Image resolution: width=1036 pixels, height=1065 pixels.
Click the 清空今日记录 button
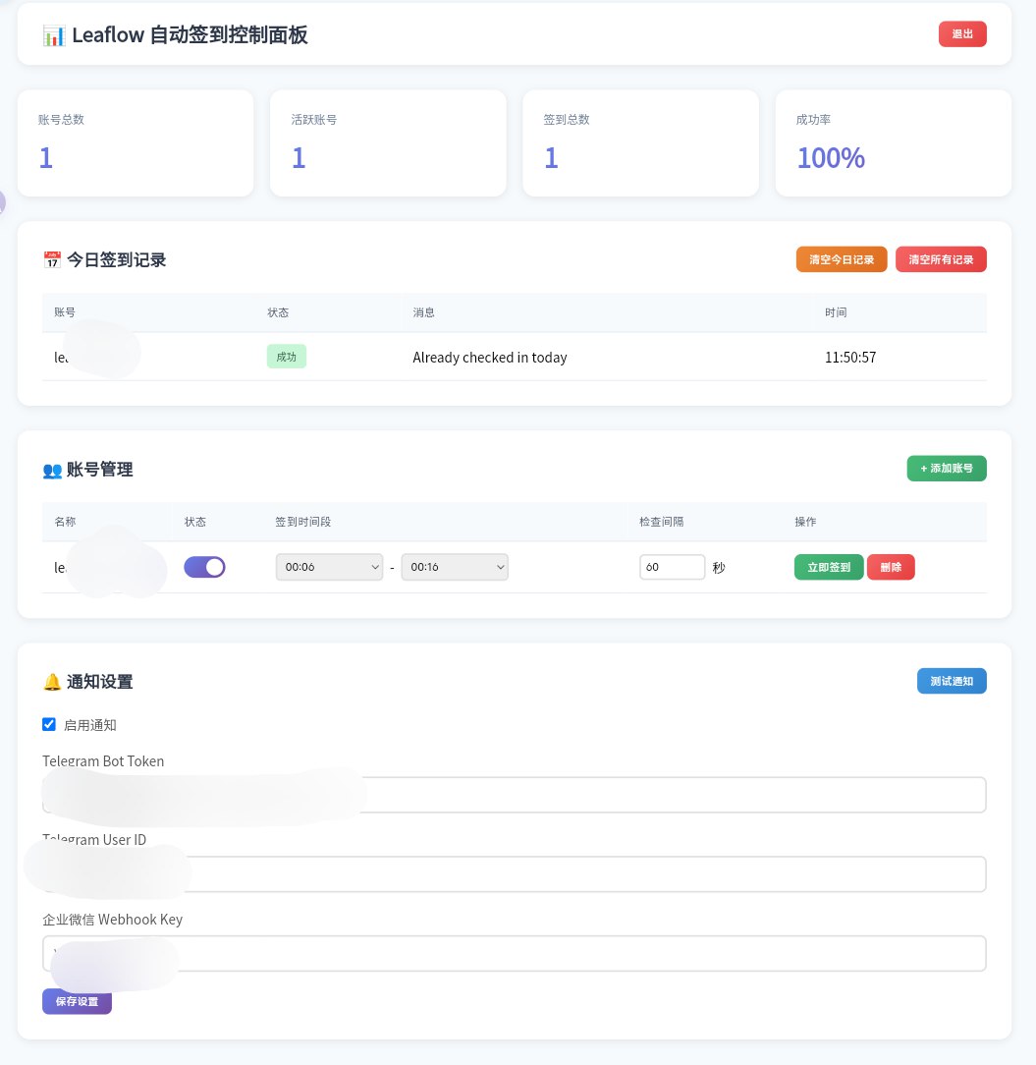click(841, 259)
